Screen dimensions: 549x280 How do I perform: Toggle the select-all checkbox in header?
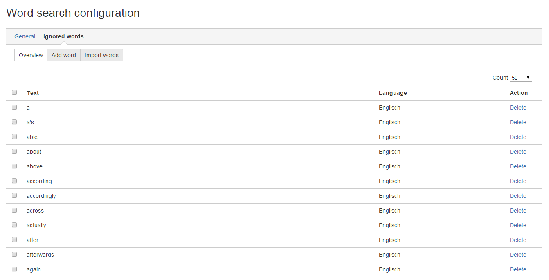(14, 92)
